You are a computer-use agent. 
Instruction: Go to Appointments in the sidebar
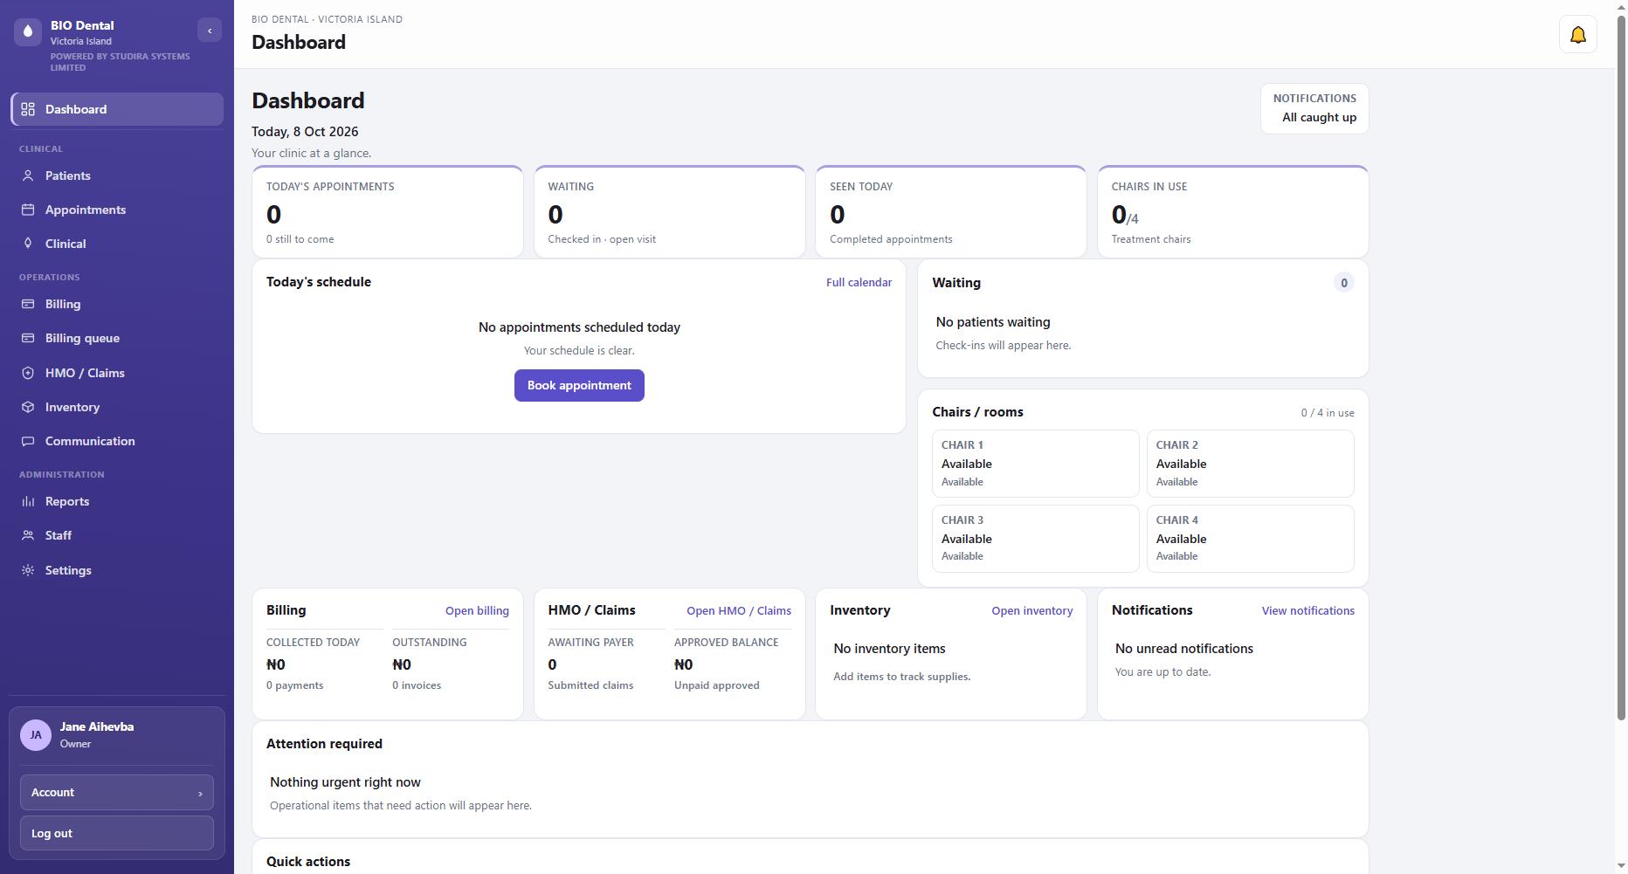click(117, 210)
